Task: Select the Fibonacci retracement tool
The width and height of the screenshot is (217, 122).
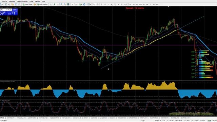Action: 115,4
